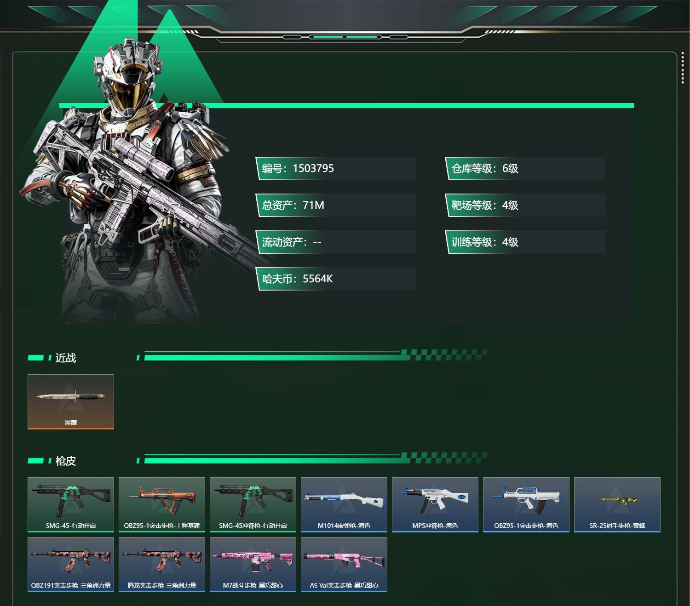Viewport: 690px width, 606px height.
Task: Select the 靶场等级：4级 range level field
Action: (525, 205)
